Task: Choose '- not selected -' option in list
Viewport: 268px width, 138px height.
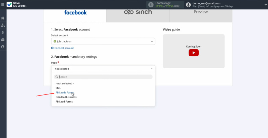Action: pyautogui.click(x=65, y=83)
